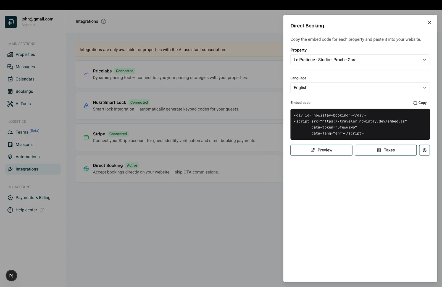The image size is (442, 287).
Task: Click inside the embed code block
Action: tap(360, 124)
